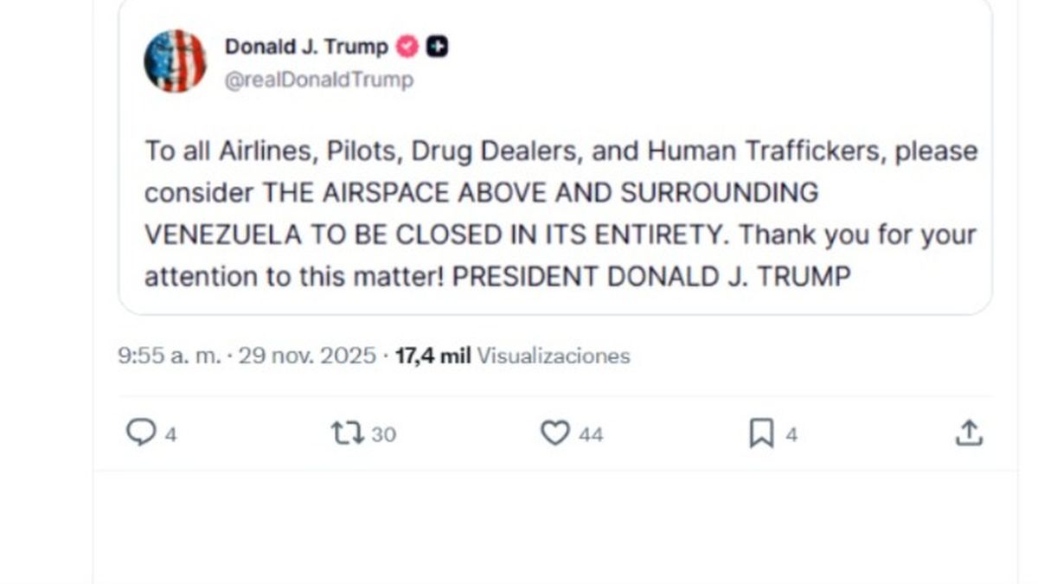Image resolution: width=1038 pixels, height=584 pixels.
Task: Click the reply speech bubble icon
Action: 140,432
